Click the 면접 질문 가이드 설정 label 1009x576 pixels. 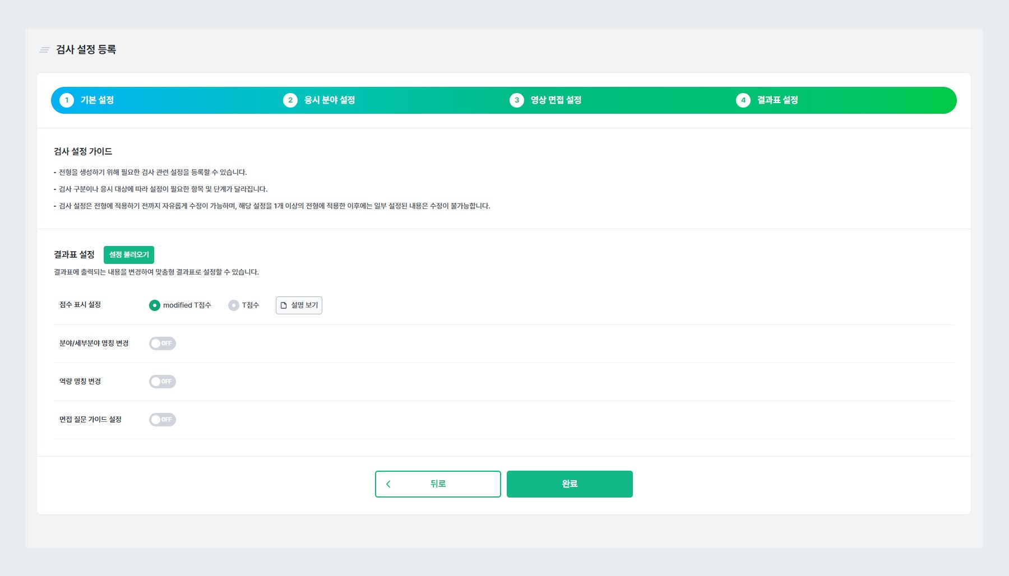91,420
